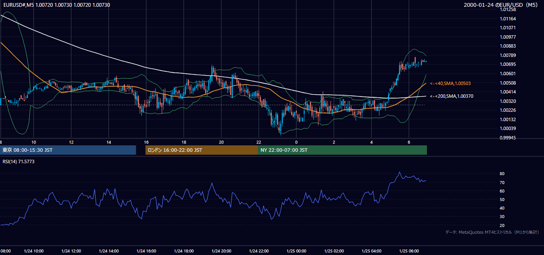
Task: Click RSI scale value 30
Action: click(502, 217)
